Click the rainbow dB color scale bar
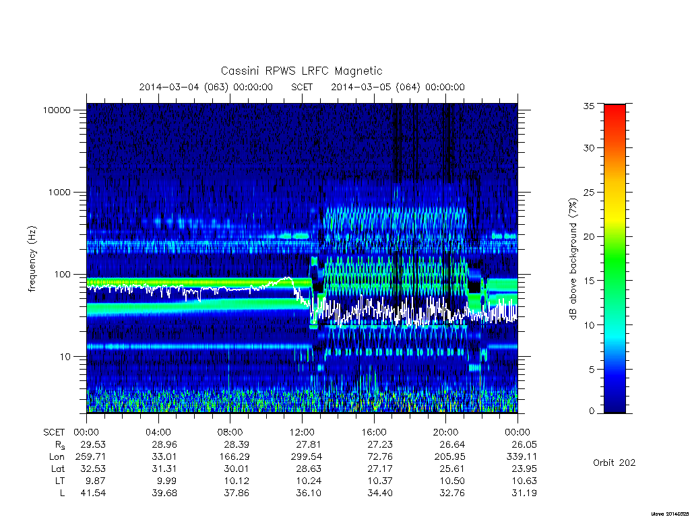 615,258
